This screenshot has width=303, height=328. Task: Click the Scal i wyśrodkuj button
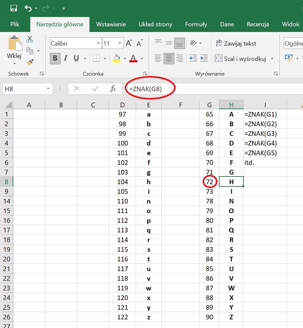[241, 59]
